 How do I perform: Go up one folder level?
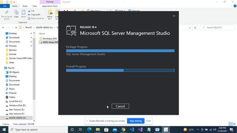pyautogui.click(x=16, y=28)
